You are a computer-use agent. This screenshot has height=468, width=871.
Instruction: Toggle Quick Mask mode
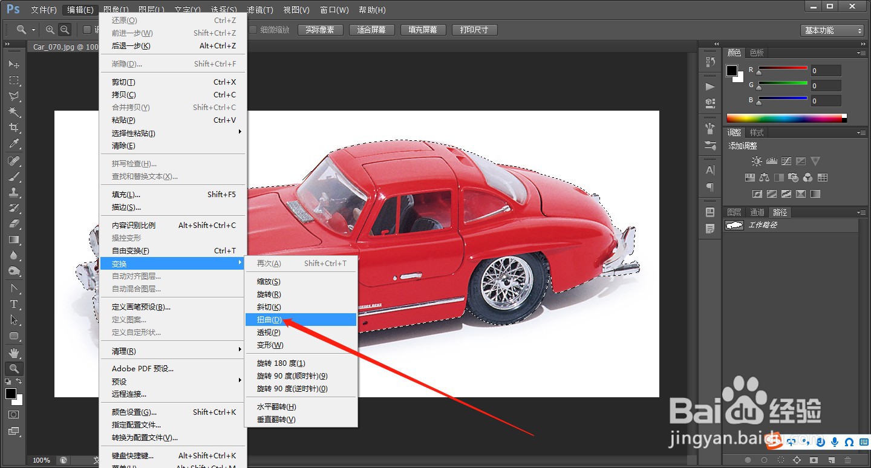coord(13,415)
